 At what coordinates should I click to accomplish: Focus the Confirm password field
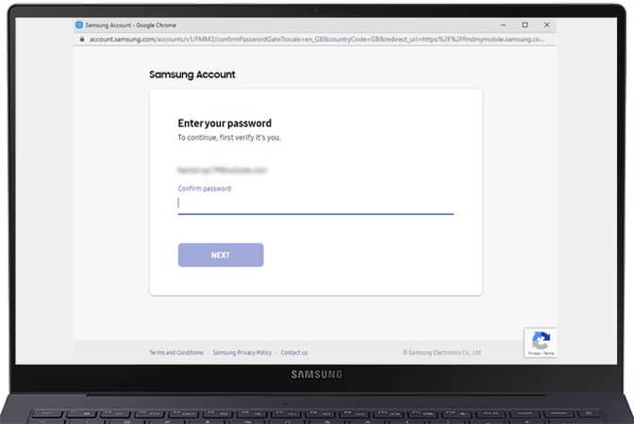(315, 203)
